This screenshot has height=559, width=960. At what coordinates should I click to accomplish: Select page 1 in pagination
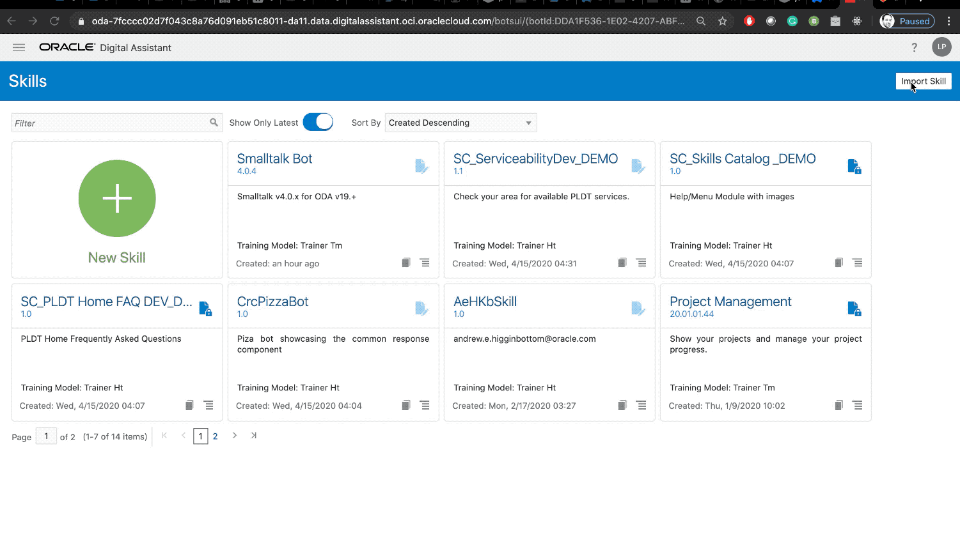coord(200,436)
